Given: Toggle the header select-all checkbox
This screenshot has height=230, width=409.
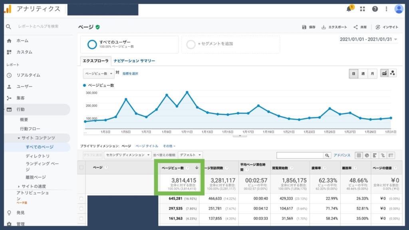Looking at the screenshot, I should click(81, 167).
